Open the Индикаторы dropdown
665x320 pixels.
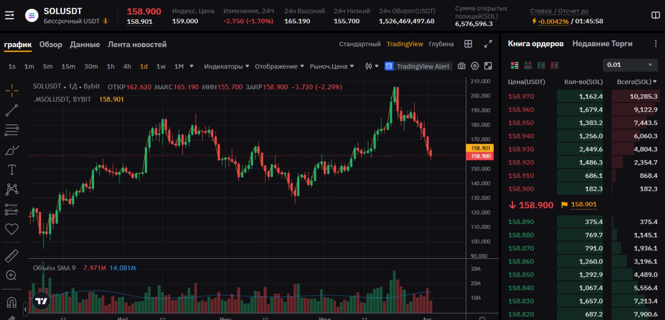coord(227,66)
